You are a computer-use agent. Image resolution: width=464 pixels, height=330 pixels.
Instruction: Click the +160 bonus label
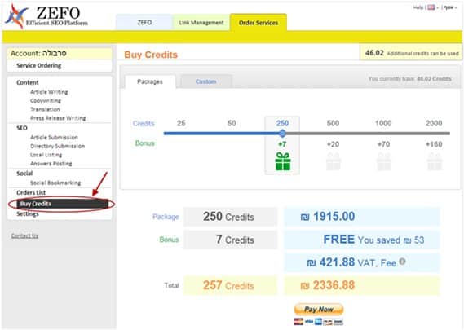click(x=434, y=144)
